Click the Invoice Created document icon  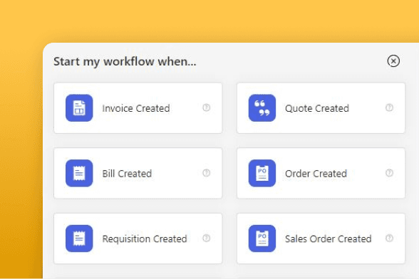pyautogui.click(x=79, y=108)
